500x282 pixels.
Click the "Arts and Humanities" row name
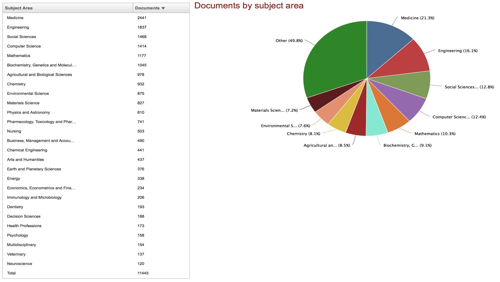(25, 160)
